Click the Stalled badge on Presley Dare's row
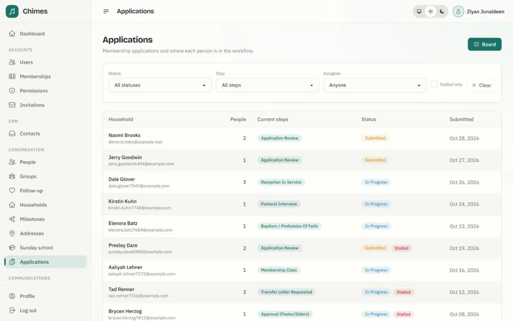Screen dimensions: 513x321 coord(401,248)
